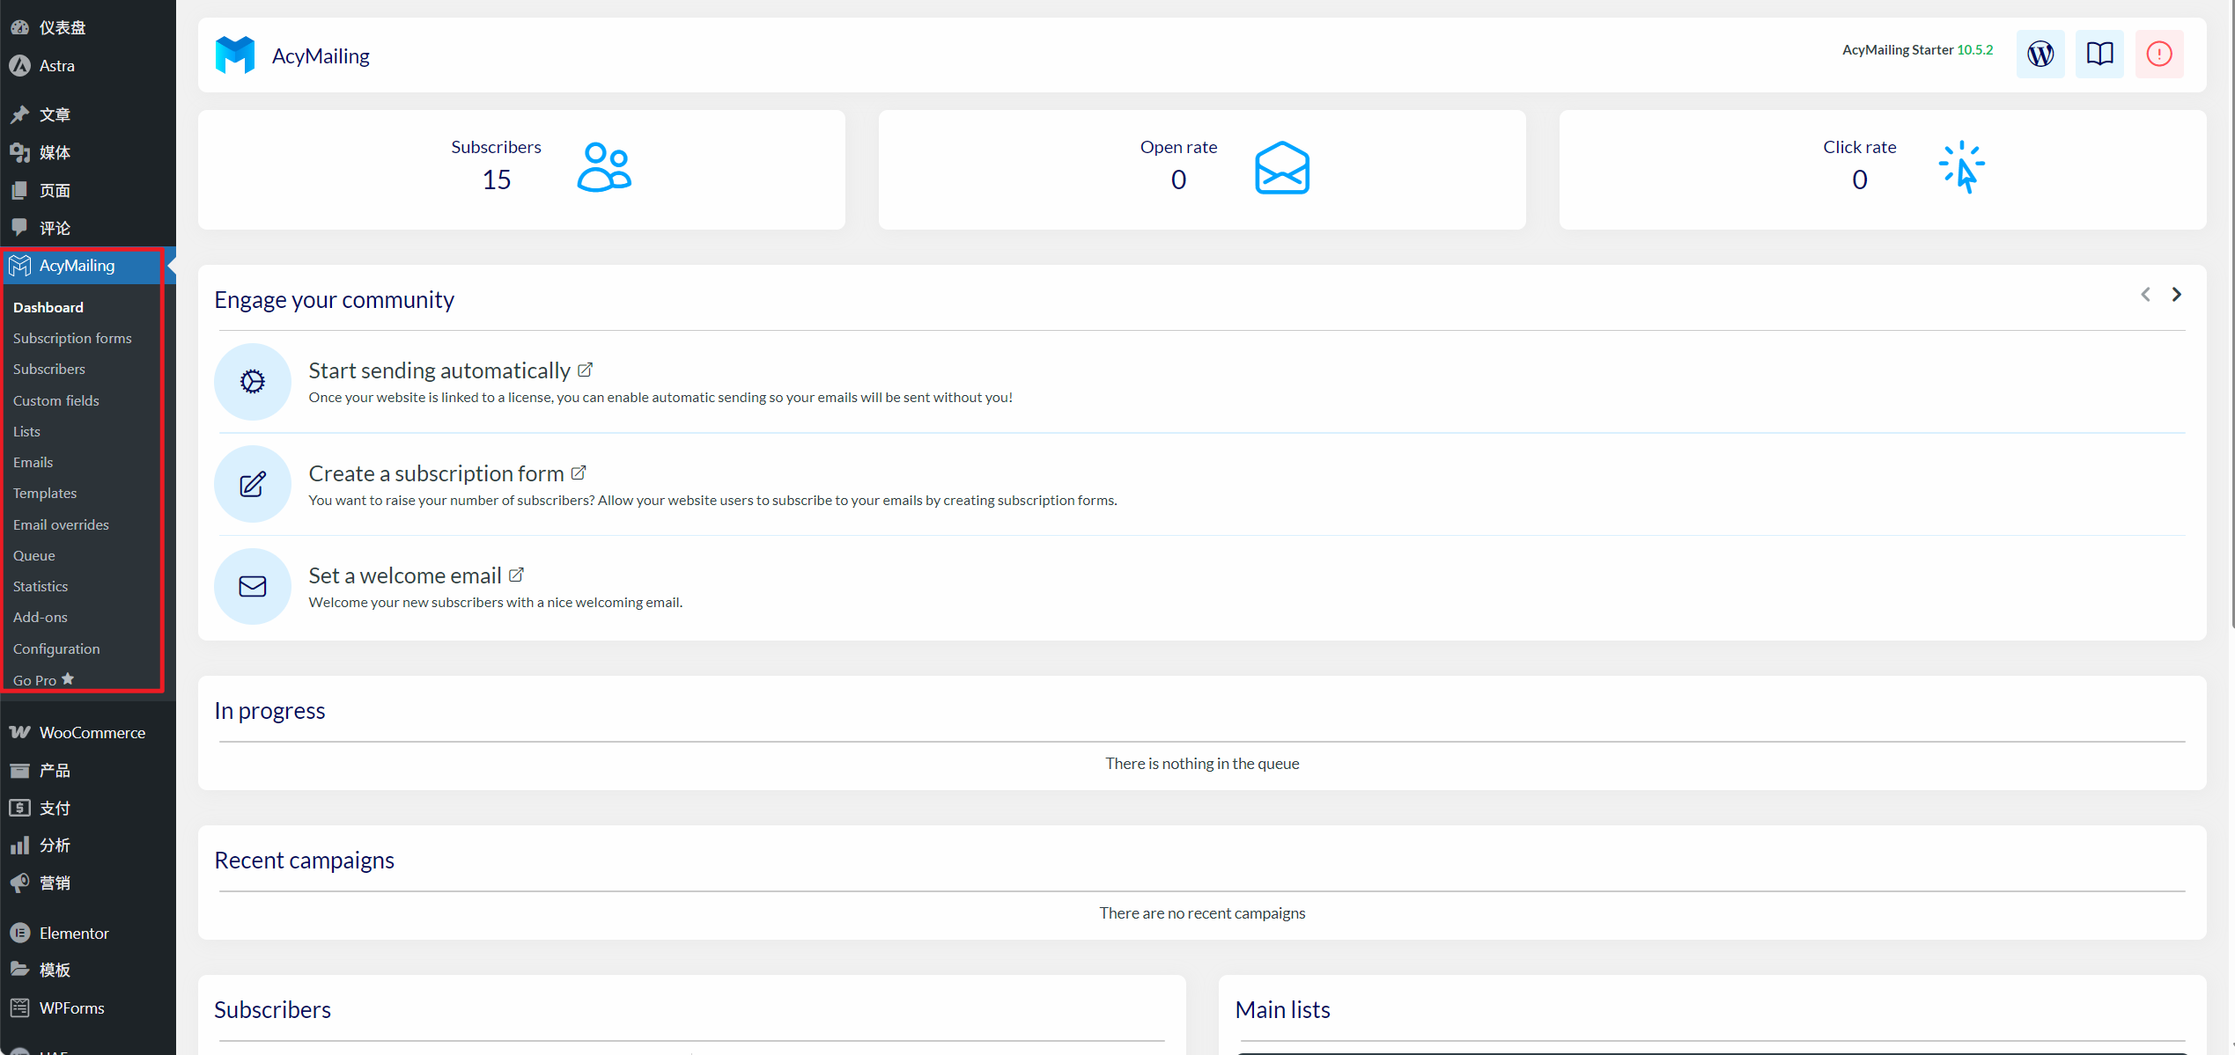Open the Templates submenu item
The width and height of the screenshot is (2235, 1055).
click(x=45, y=493)
